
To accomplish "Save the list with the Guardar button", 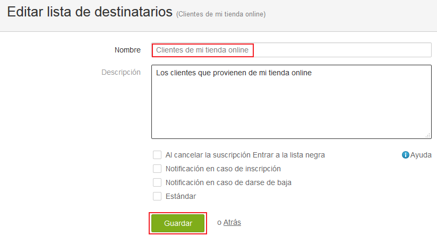I will pos(178,223).
